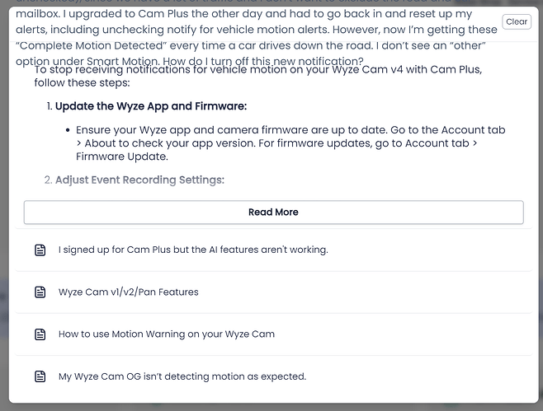Click document icon beside Cam Plus AI article
This screenshot has width=543, height=411.
[40, 250]
